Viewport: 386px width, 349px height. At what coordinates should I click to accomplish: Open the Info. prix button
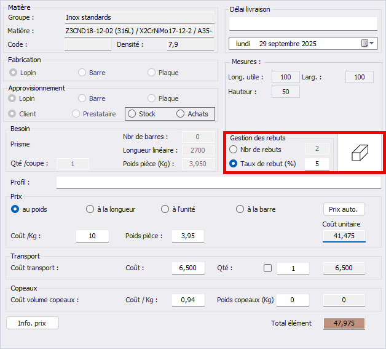click(32, 323)
